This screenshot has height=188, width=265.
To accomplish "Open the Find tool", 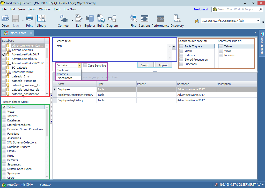I will [x=133, y=21].
